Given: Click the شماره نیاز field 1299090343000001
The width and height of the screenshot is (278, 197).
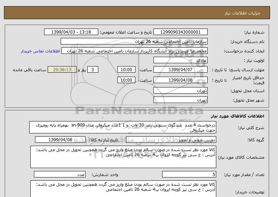Looking at the screenshot, I should 180,32.
